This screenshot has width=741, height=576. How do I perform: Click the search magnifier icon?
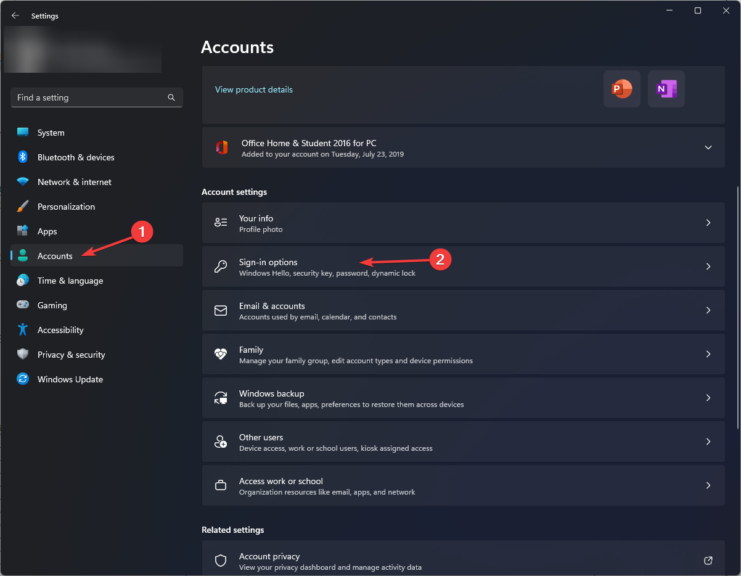point(171,97)
